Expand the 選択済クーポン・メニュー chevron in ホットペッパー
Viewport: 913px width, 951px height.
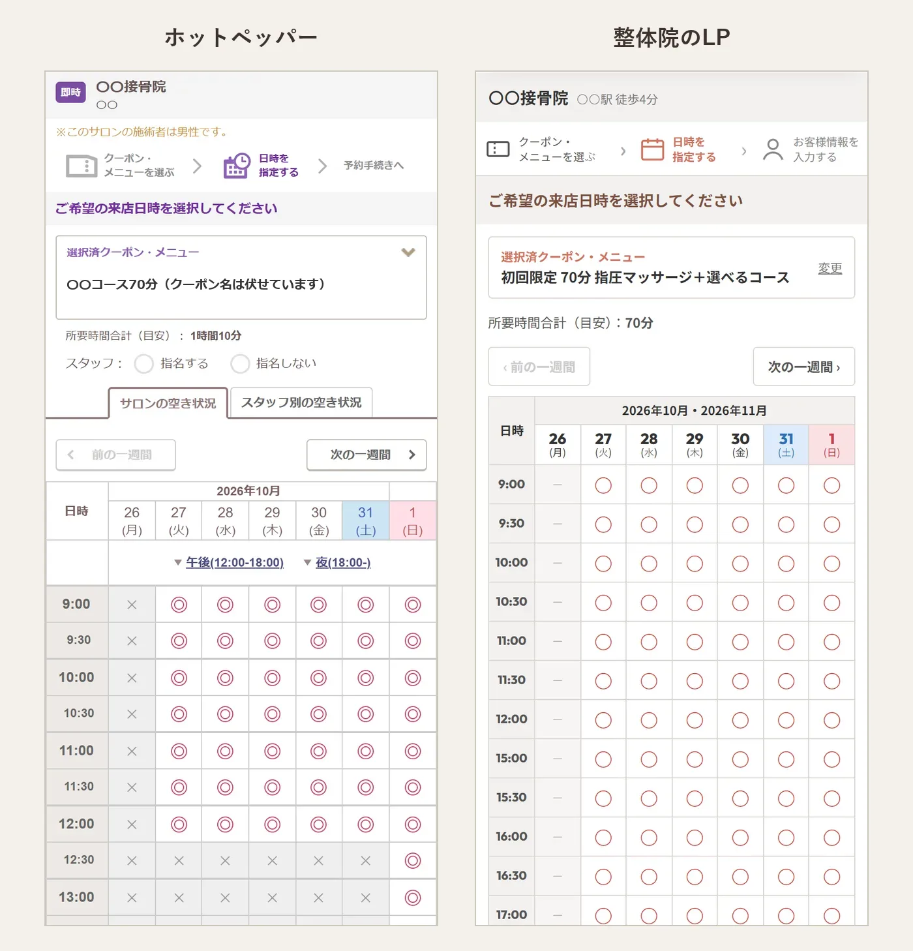click(408, 252)
